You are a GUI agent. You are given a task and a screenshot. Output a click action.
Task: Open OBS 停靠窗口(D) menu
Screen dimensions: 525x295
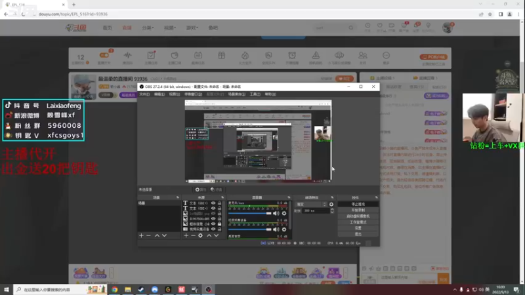(x=193, y=94)
